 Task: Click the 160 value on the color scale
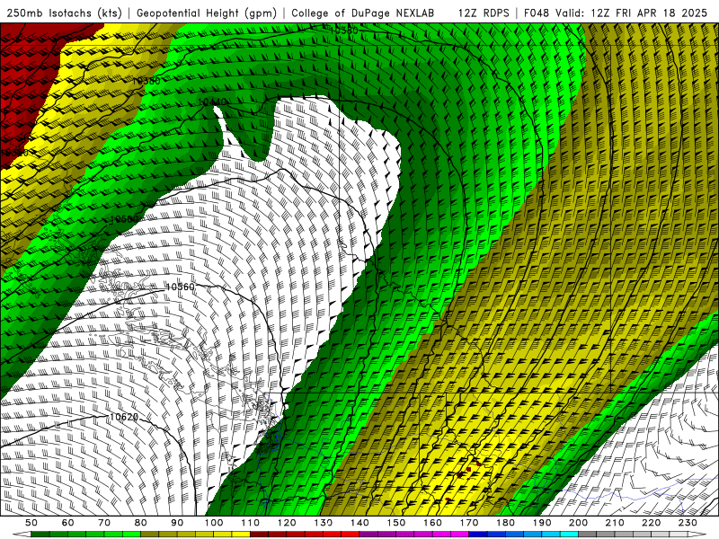(432, 523)
